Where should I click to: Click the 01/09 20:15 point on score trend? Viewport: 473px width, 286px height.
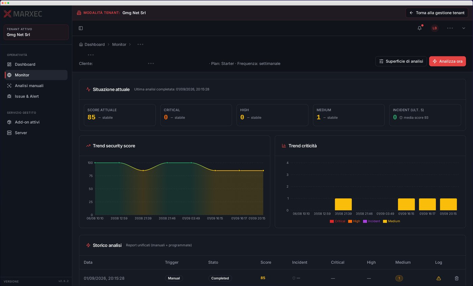(263, 171)
